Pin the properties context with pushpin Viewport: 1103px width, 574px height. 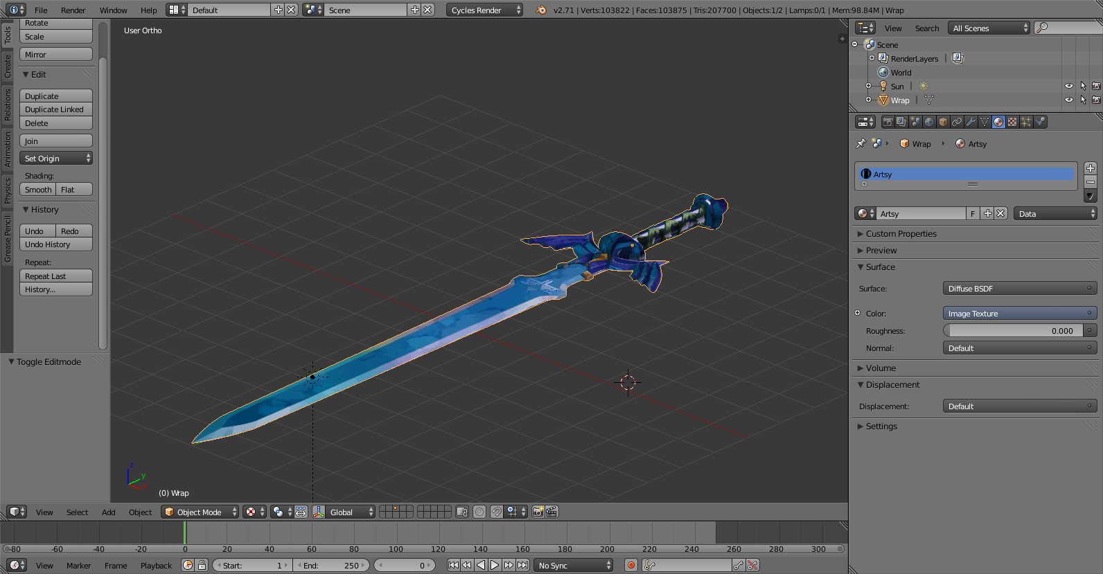[x=861, y=143]
